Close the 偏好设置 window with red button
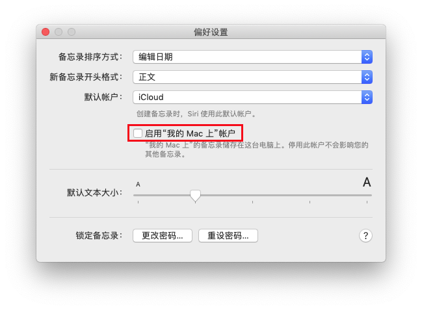The width and height of the screenshot is (422, 310). [46, 32]
